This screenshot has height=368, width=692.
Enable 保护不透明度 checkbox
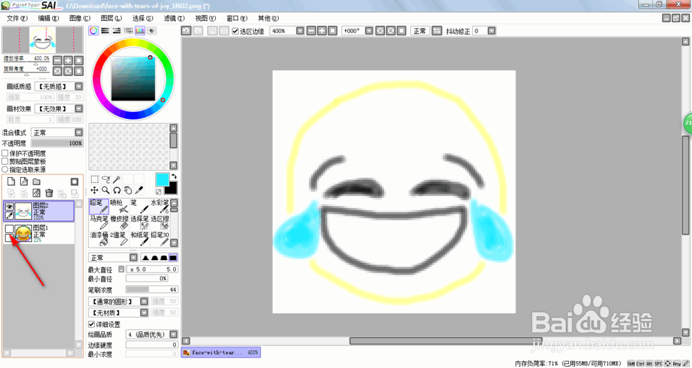tap(6, 153)
